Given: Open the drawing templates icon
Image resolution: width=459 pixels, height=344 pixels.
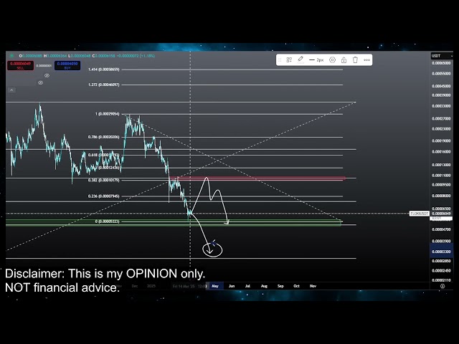Looking at the screenshot, I should point(289,60).
